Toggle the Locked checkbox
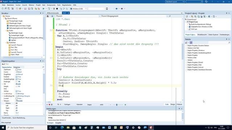The image size is (232, 130). click(17, 99)
